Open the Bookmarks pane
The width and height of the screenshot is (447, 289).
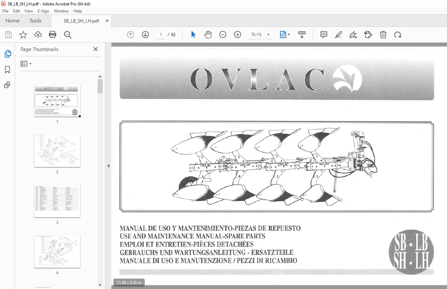coord(7,70)
